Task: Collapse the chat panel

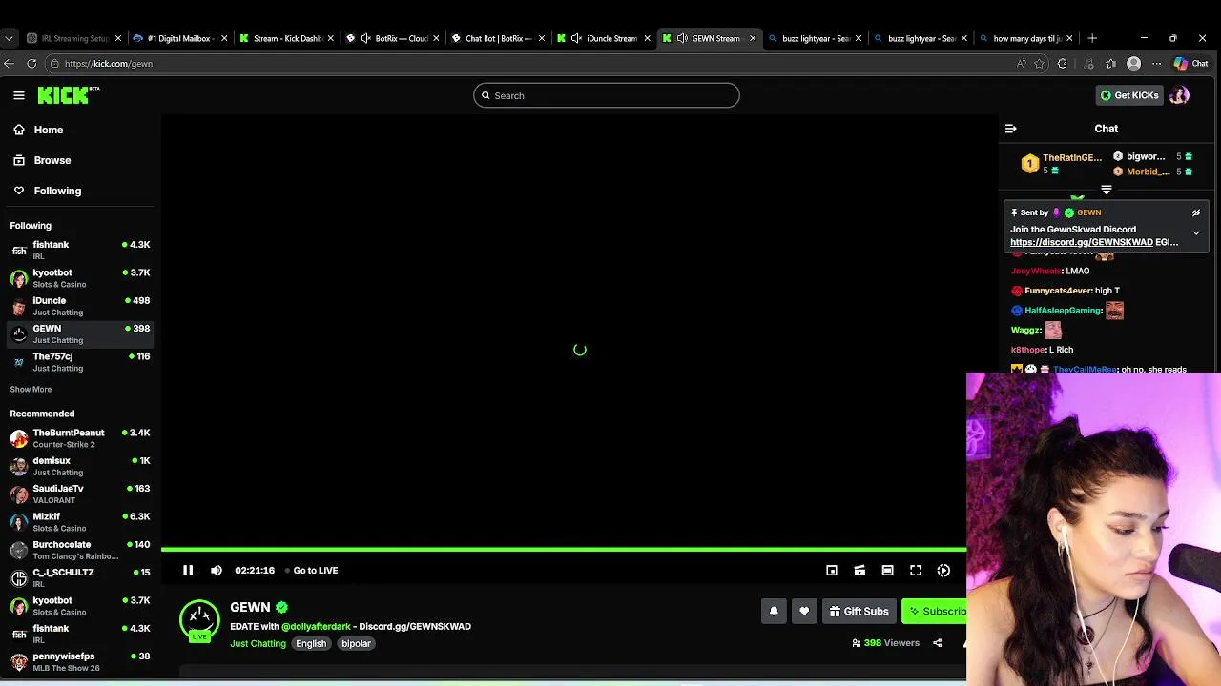Action: (1011, 129)
